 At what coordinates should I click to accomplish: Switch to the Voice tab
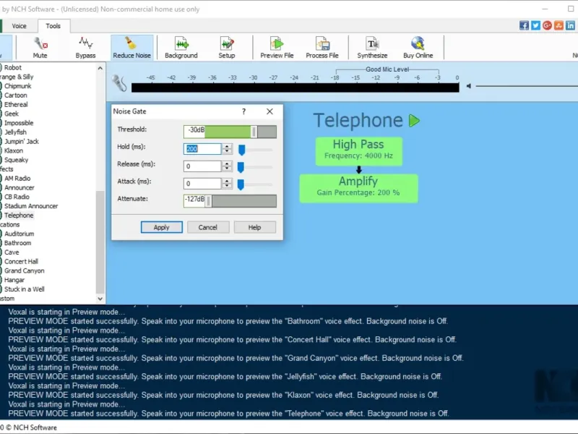point(20,26)
